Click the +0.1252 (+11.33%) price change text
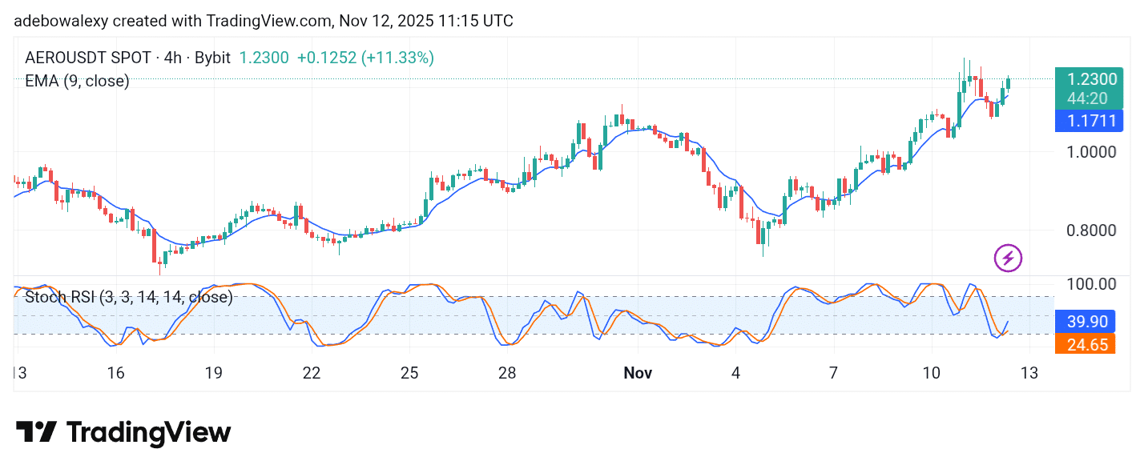Image resolution: width=1144 pixels, height=473 pixels. (x=365, y=58)
